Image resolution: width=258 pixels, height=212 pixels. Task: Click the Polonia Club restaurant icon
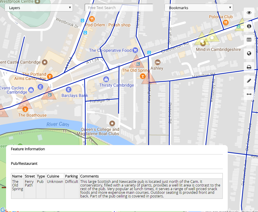pyautogui.click(x=226, y=22)
